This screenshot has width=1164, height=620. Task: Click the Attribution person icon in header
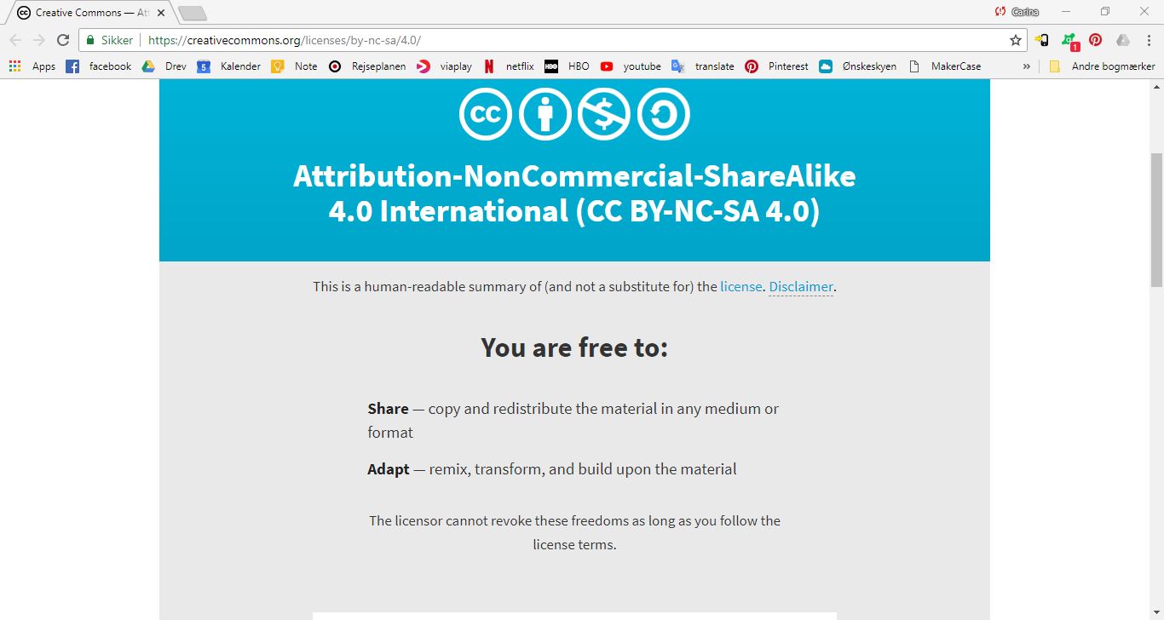tap(545, 114)
